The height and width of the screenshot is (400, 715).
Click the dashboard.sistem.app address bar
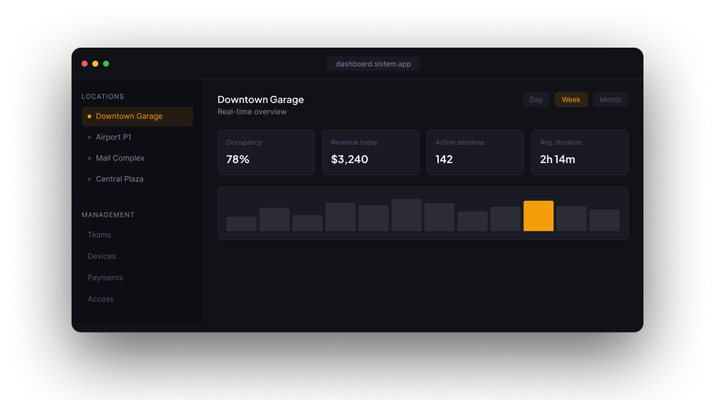374,64
